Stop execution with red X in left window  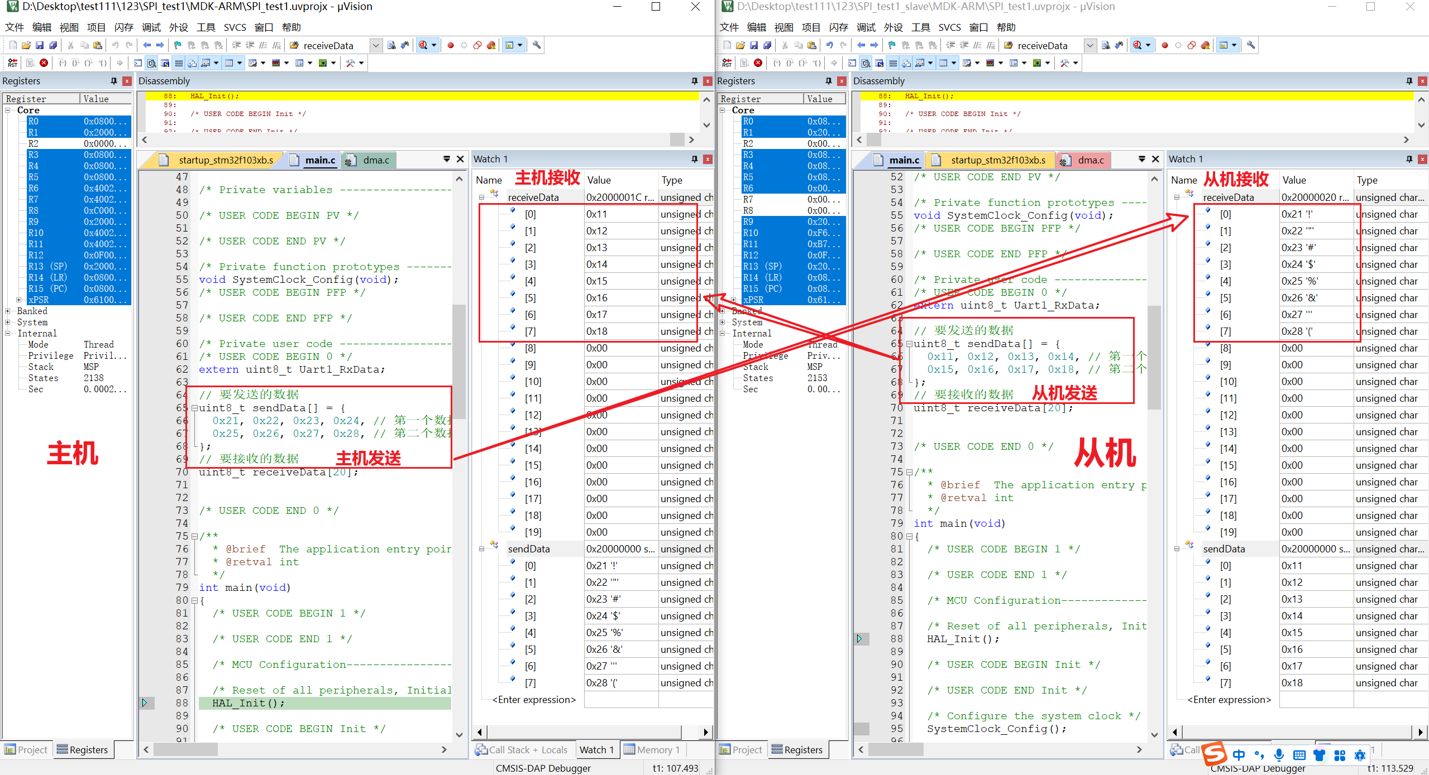pyautogui.click(x=44, y=63)
